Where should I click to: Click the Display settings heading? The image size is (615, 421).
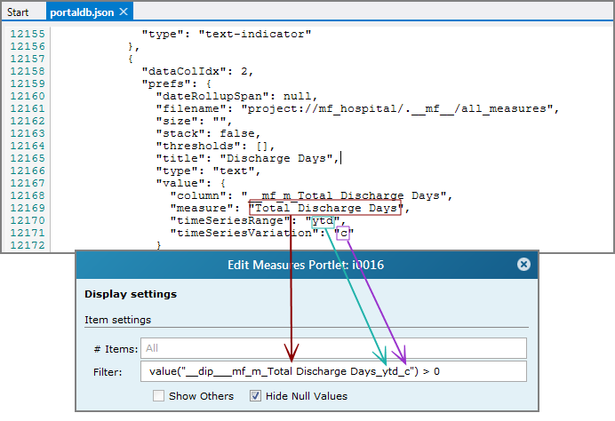(131, 294)
